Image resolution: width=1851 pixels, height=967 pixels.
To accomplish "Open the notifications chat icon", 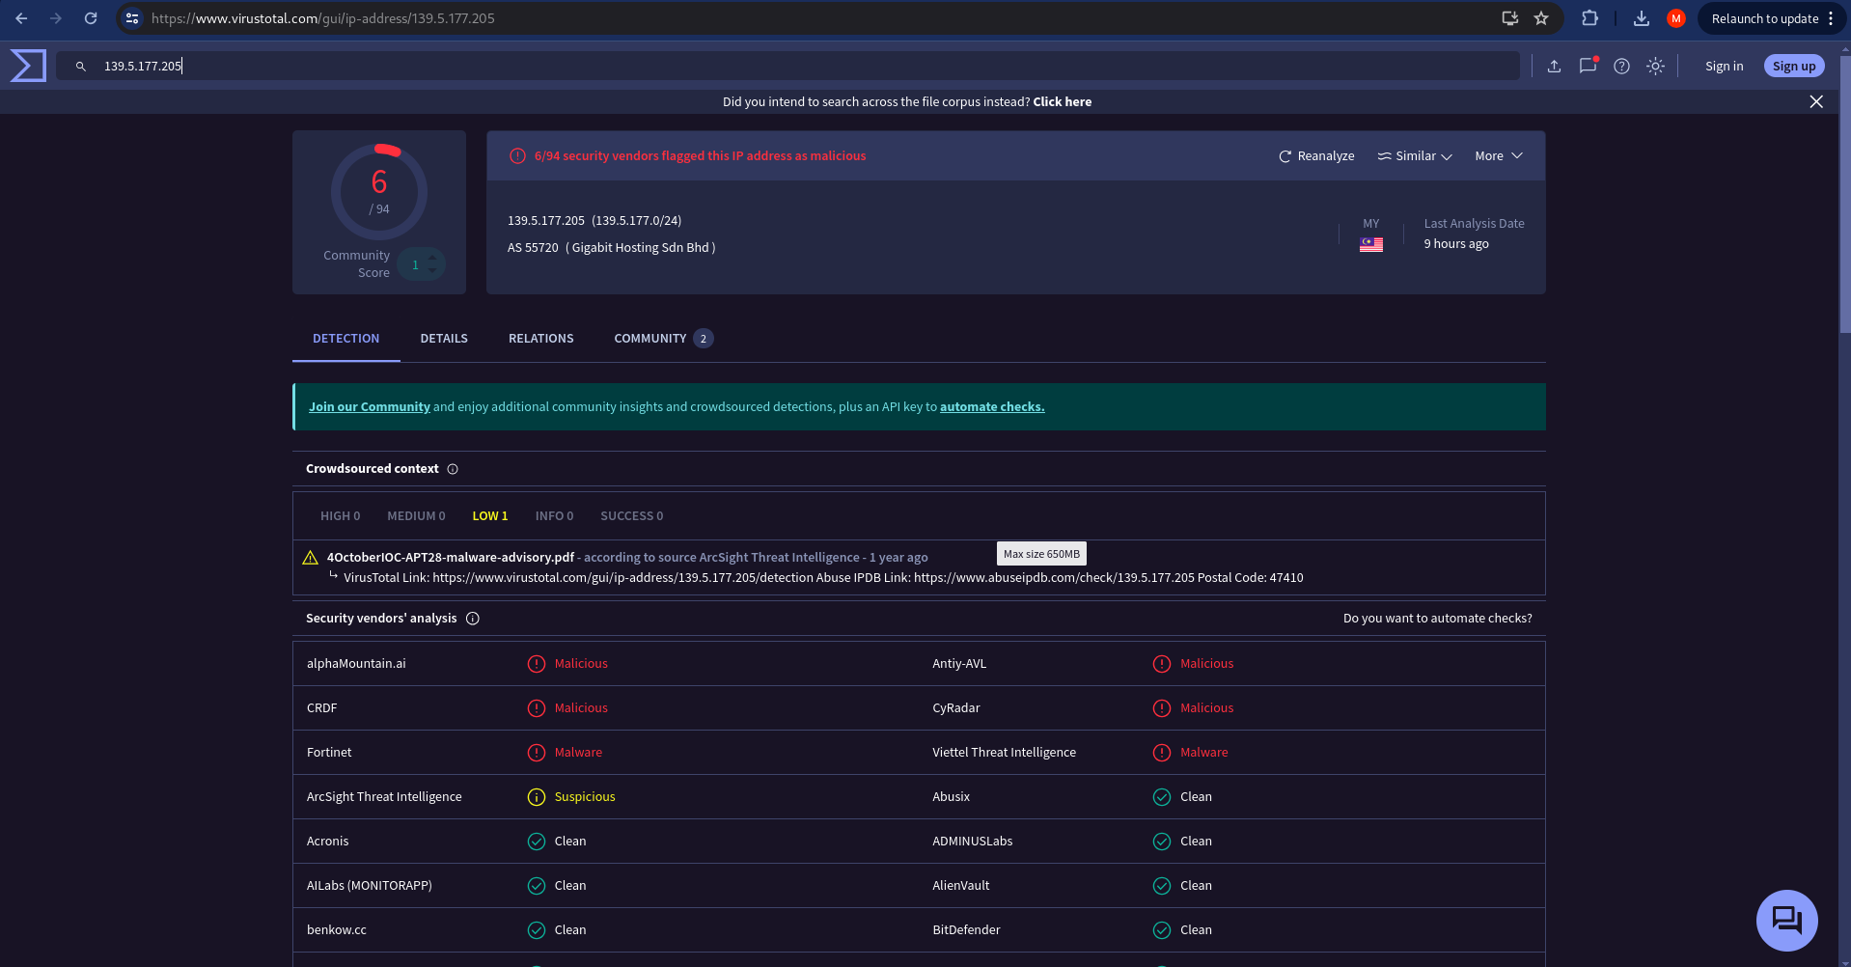I will coord(1588,67).
